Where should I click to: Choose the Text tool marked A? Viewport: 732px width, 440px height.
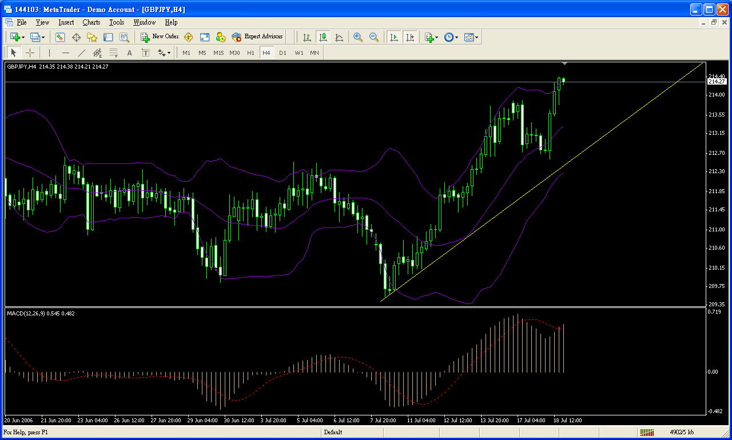click(130, 53)
